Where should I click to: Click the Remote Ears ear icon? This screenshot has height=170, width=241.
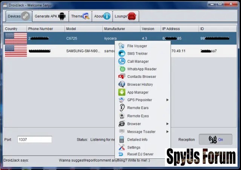click(122, 108)
